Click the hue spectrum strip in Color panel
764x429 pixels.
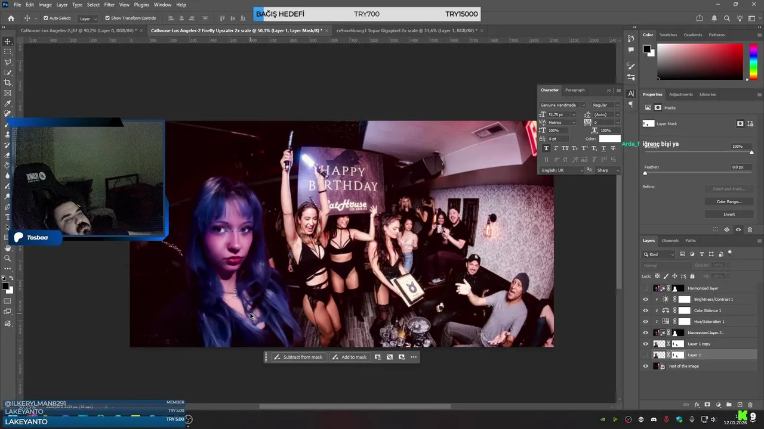tap(752, 62)
